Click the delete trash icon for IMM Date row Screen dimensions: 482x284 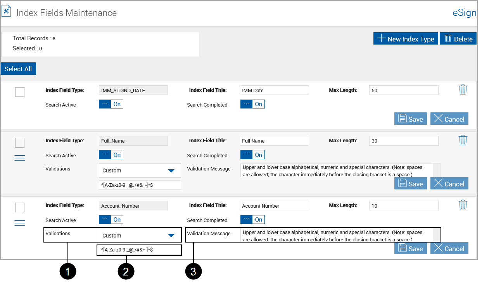(x=463, y=89)
